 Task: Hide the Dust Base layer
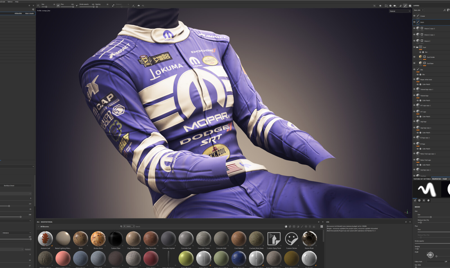point(414,63)
